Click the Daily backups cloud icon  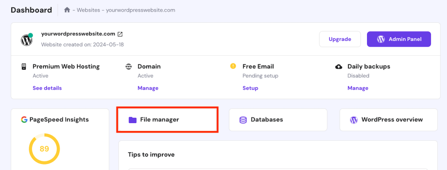point(338,67)
